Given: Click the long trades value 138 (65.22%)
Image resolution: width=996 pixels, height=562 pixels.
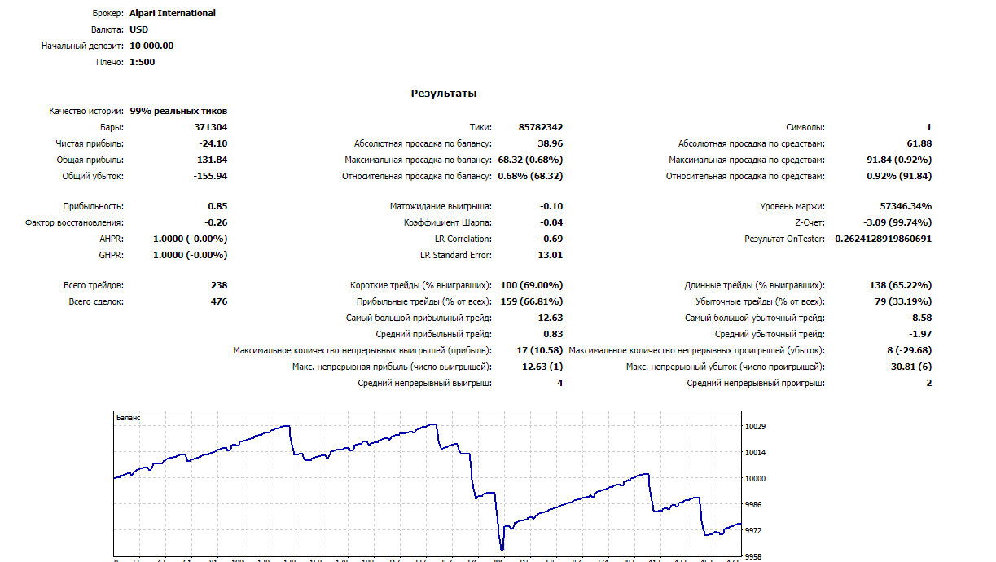Looking at the screenshot, I should click(x=901, y=285).
